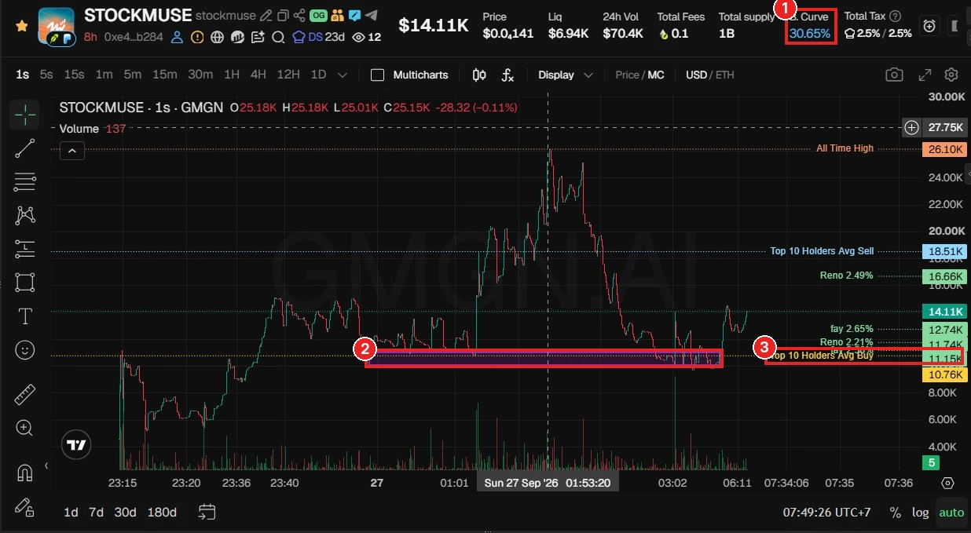
Task: Click the search magnifier icon in header
Action: pos(278,37)
